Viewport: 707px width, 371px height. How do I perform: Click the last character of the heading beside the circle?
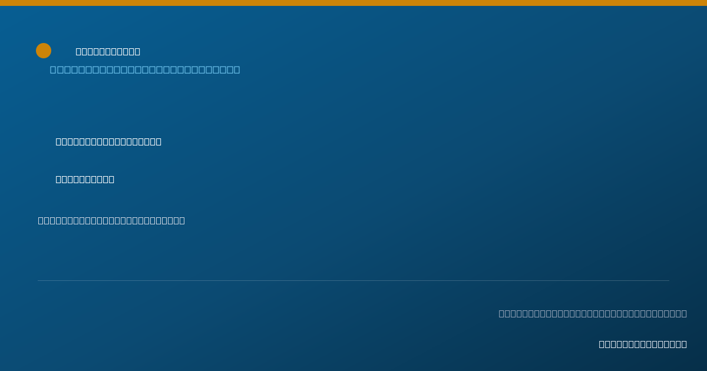pos(137,51)
